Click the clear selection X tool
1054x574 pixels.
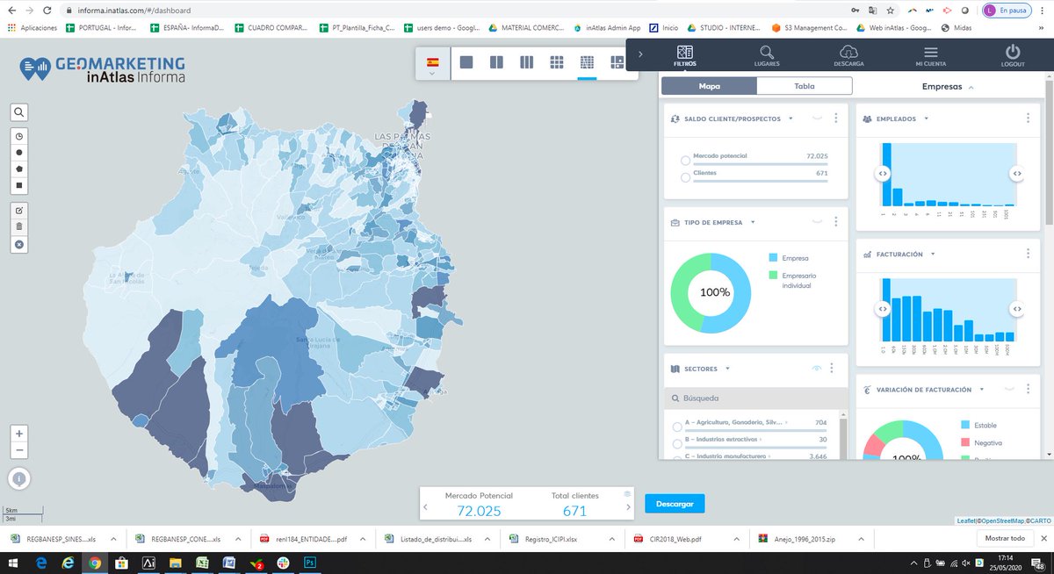(x=19, y=243)
